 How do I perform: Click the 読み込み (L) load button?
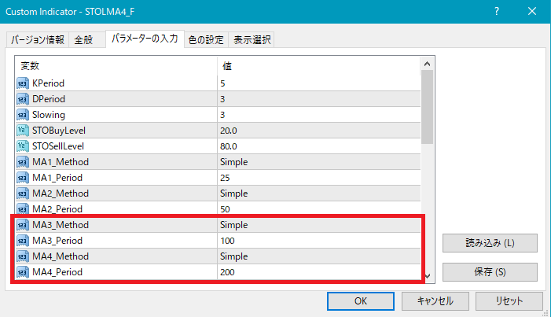490,243
